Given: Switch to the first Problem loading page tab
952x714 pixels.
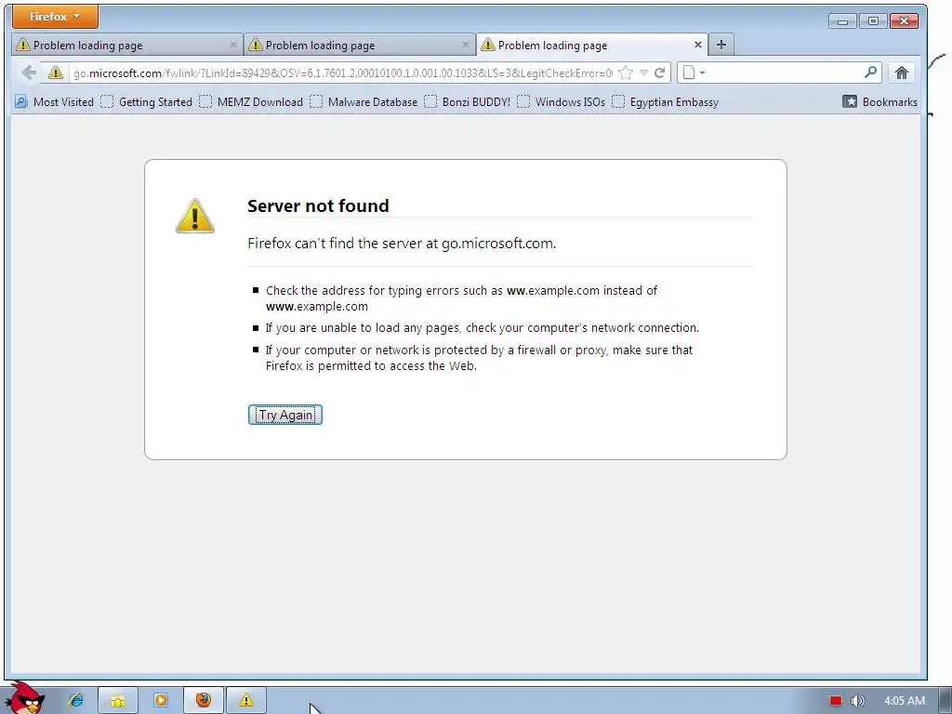Looking at the screenshot, I should (x=126, y=45).
